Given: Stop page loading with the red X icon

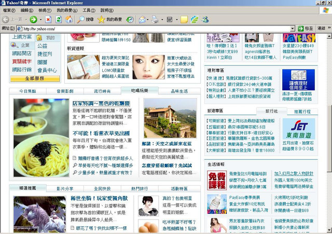Looking at the screenshot, I should pyautogui.click(x=48, y=20).
